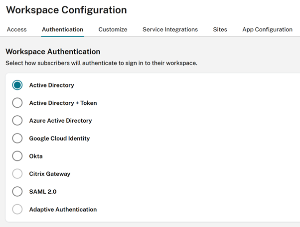Pick the Google Cloud Identity radio button
The height and width of the screenshot is (227, 300).
click(17, 139)
